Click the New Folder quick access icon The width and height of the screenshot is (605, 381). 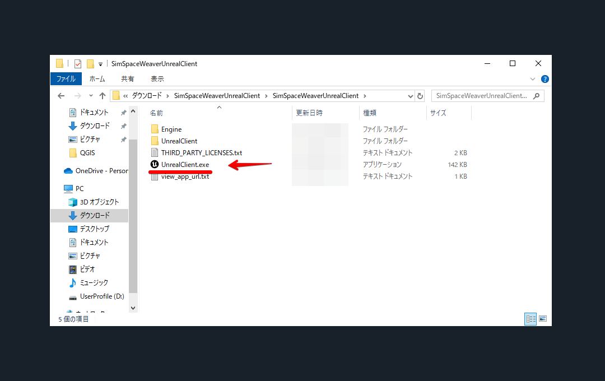click(x=90, y=64)
